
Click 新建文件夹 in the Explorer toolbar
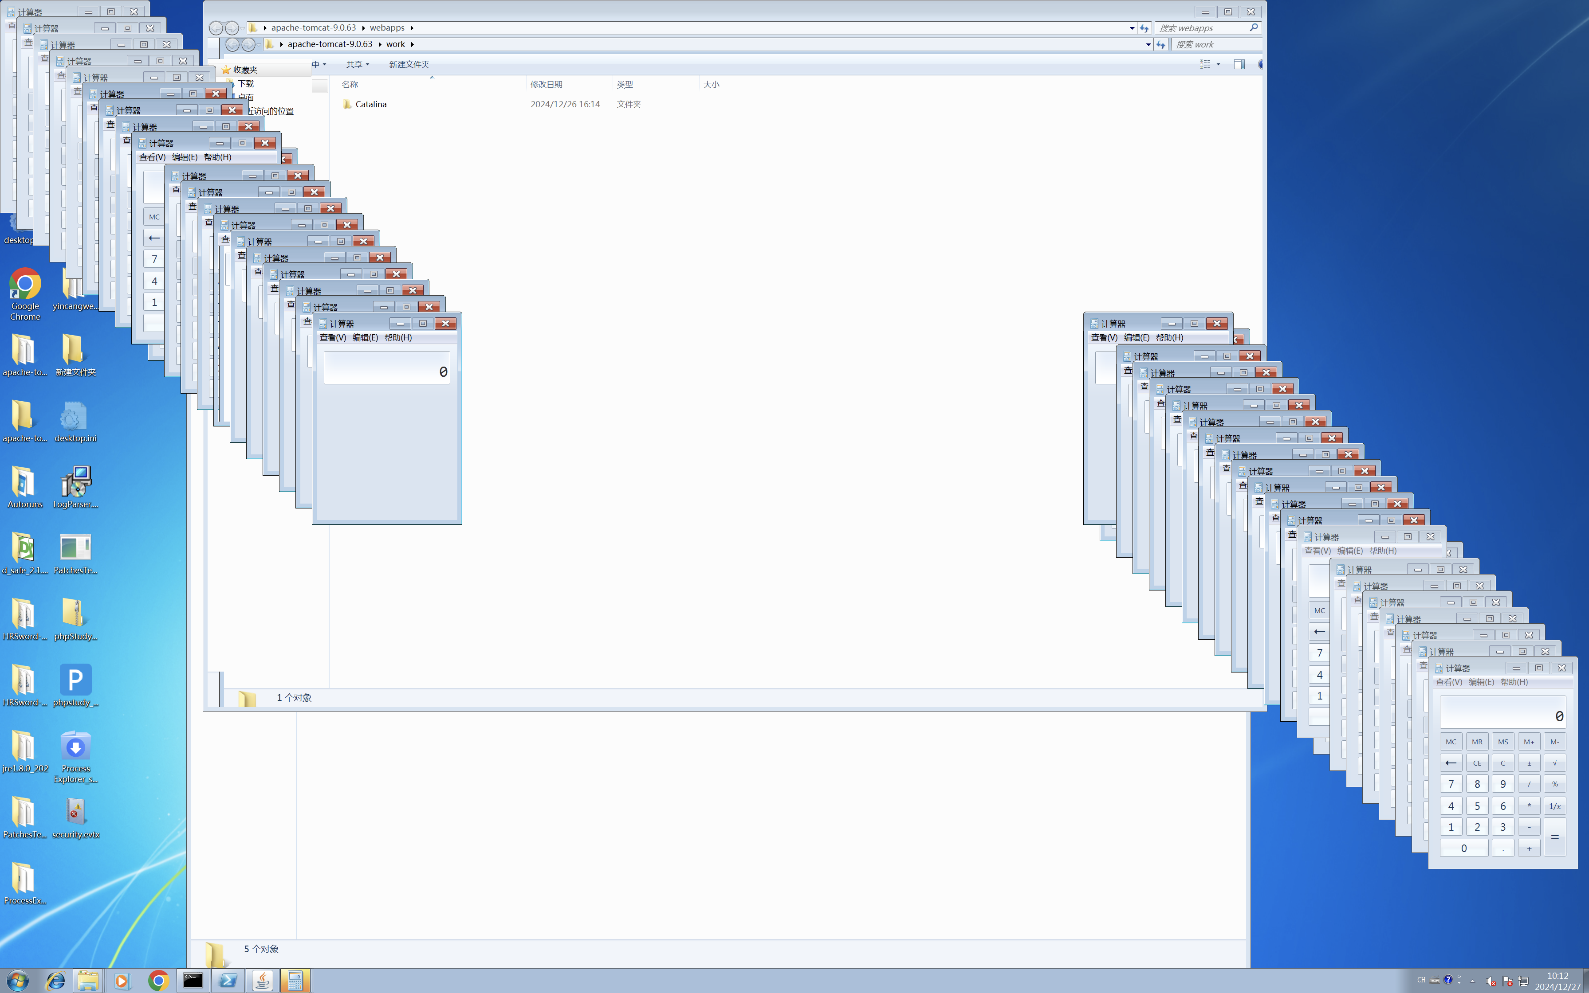point(409,64)
